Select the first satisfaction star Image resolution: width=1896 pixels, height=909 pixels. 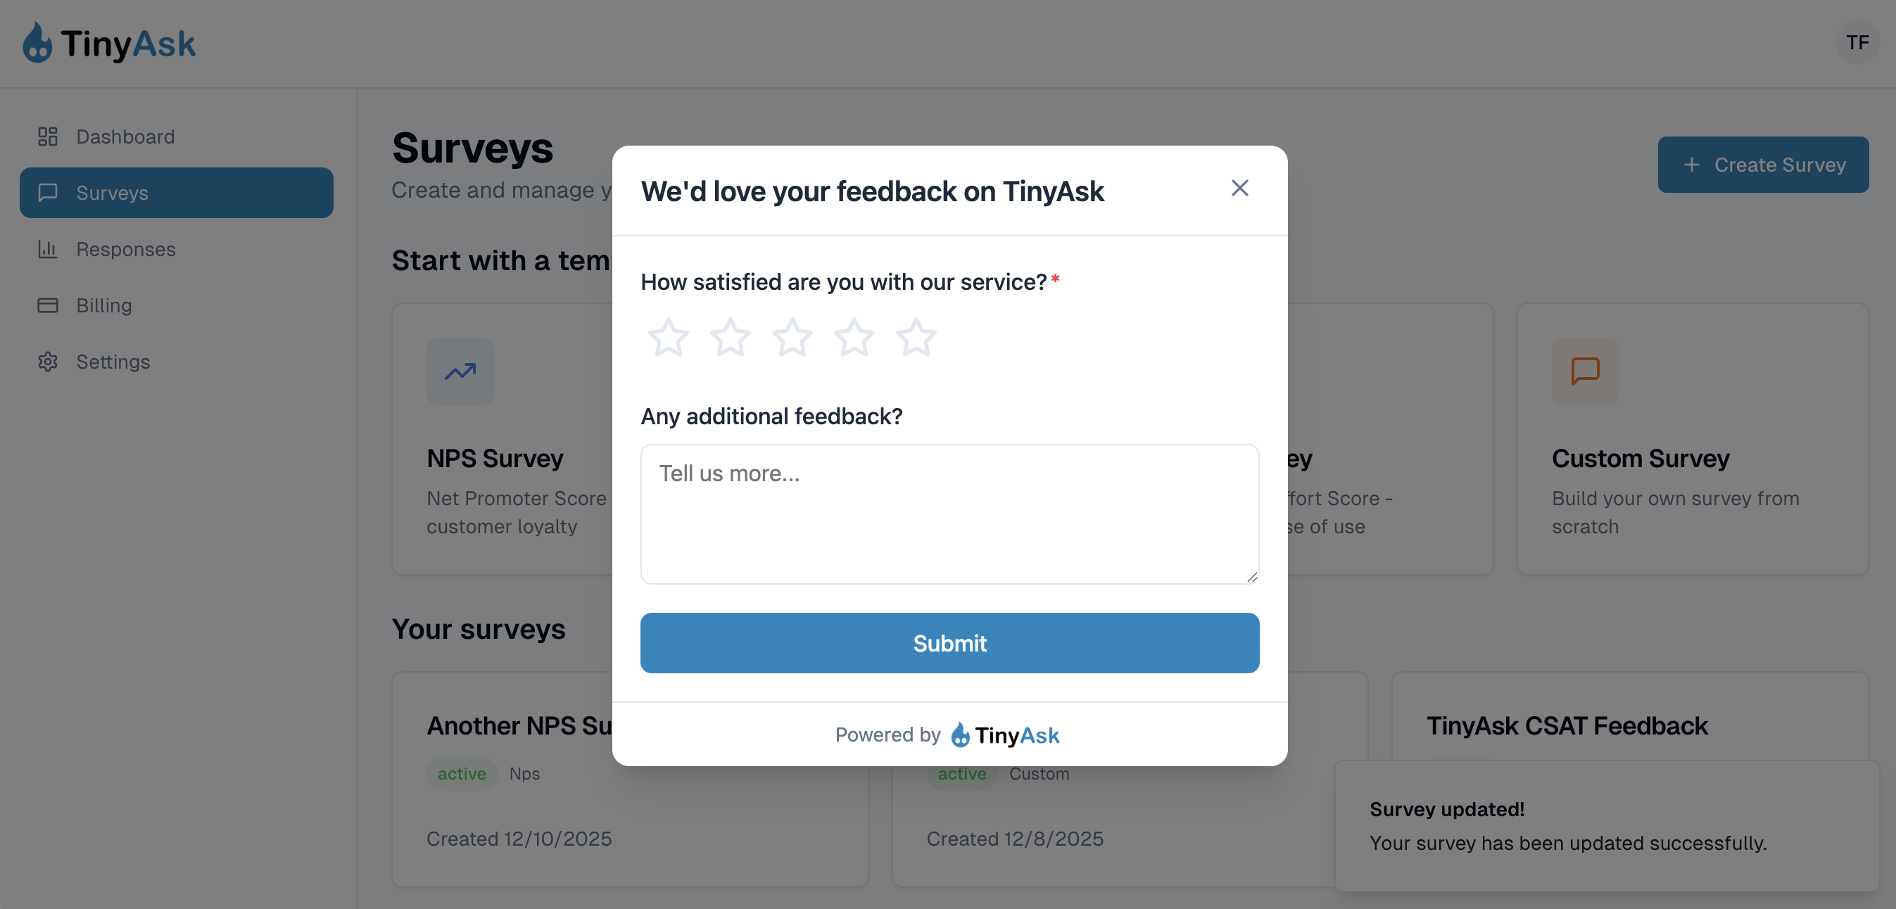click(x=669, y=338)
